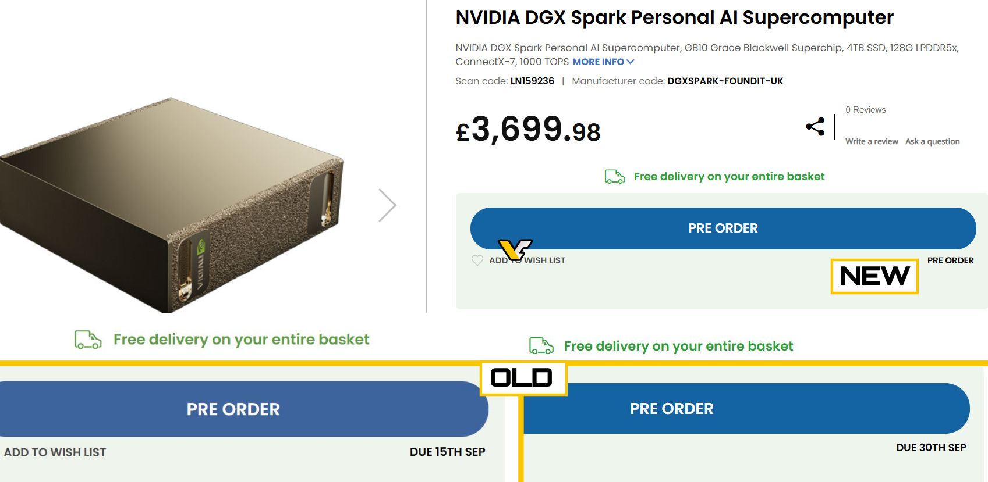Click the NVIDIA DGX Spark product photo
The width and height of the screenshot is (988, 482).
[169, 203]
